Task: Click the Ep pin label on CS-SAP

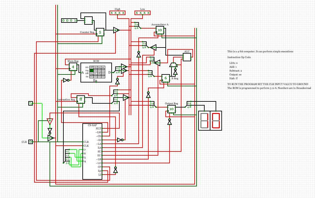Action: point(99,171)
